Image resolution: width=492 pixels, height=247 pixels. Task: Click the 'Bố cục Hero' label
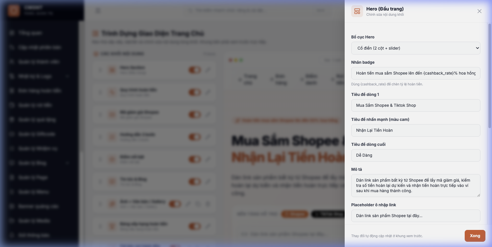(363, 37)
